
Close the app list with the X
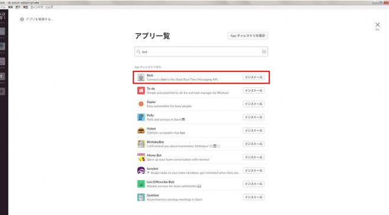(x=377, y=25)
